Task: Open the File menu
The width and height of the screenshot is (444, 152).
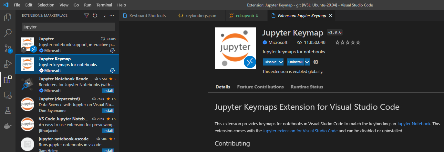Action: (x=17, y=5)
